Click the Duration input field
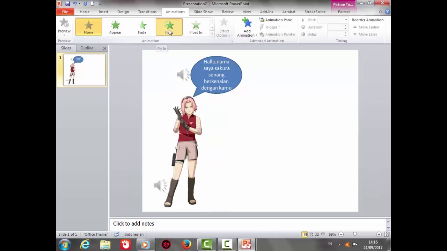 (335, 27)
